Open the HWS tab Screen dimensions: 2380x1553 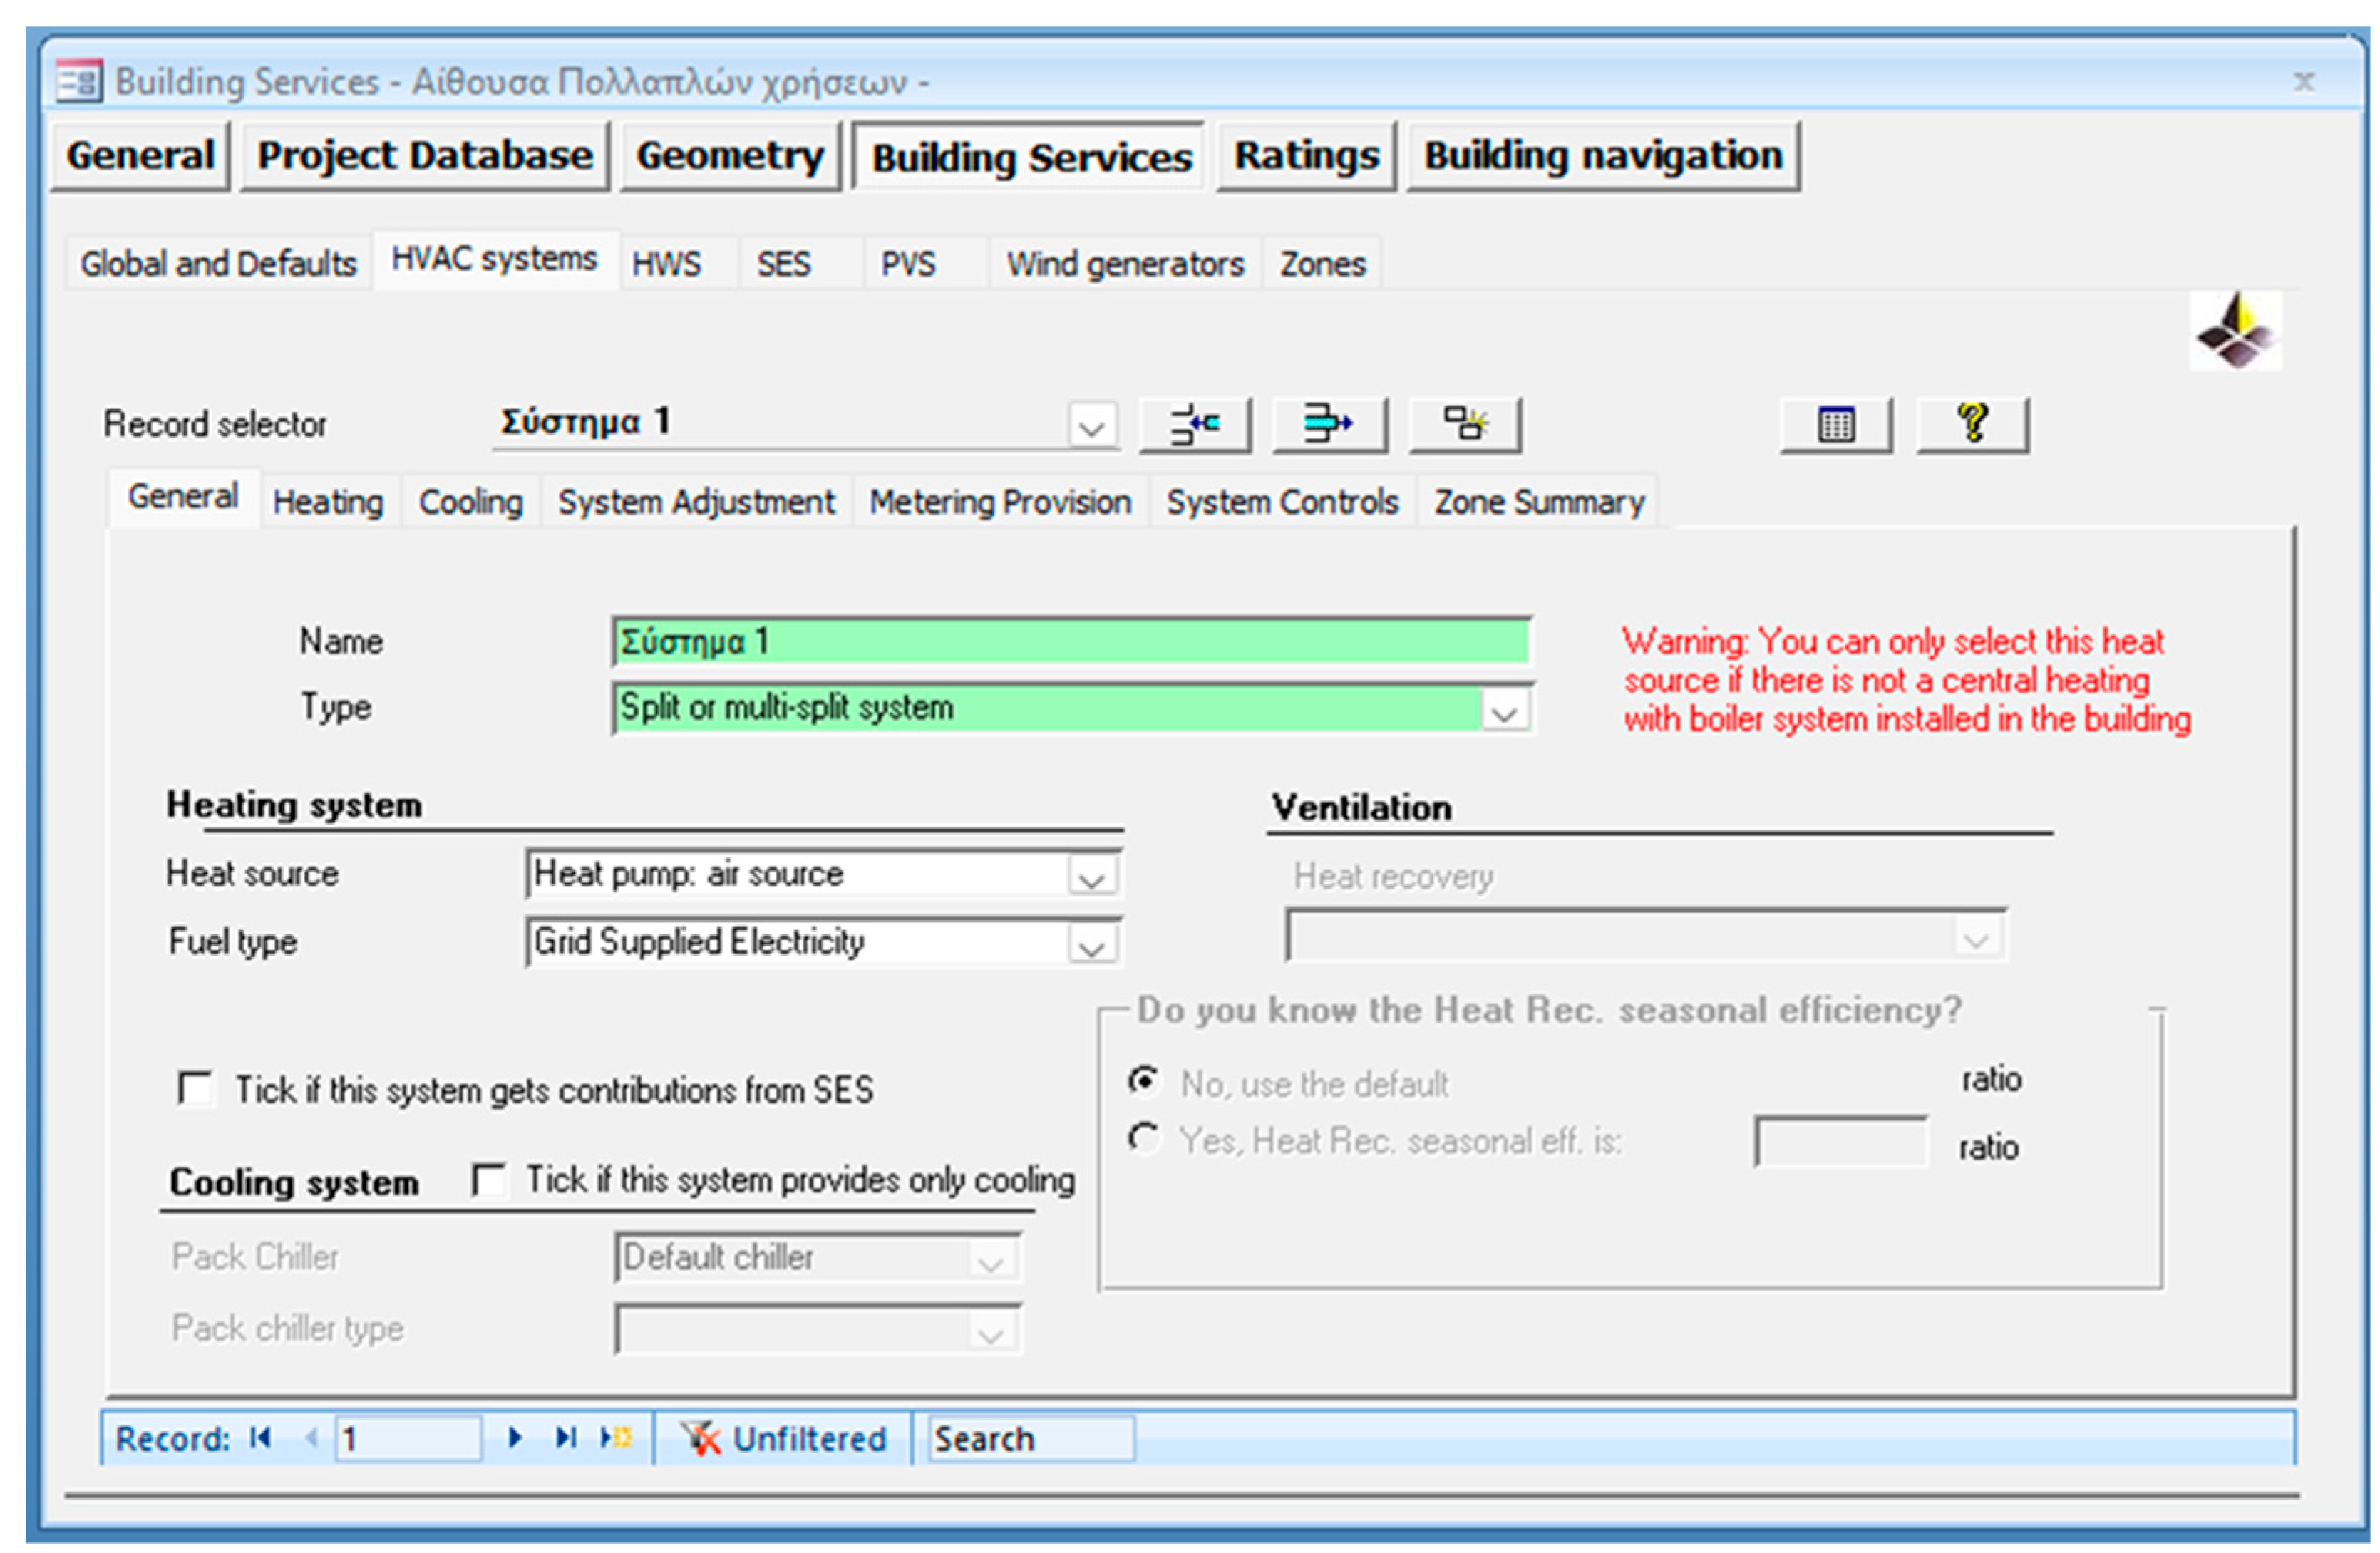point(667,264)
